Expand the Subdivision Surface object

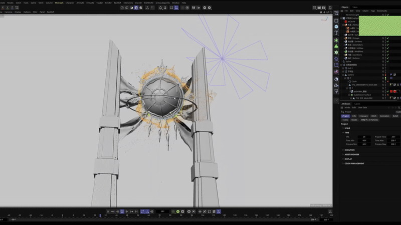coord(349,95)
